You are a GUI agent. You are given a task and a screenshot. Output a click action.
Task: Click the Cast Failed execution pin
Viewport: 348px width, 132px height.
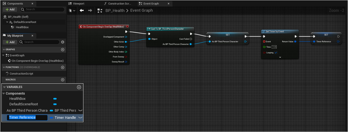(x=191, y=39)
